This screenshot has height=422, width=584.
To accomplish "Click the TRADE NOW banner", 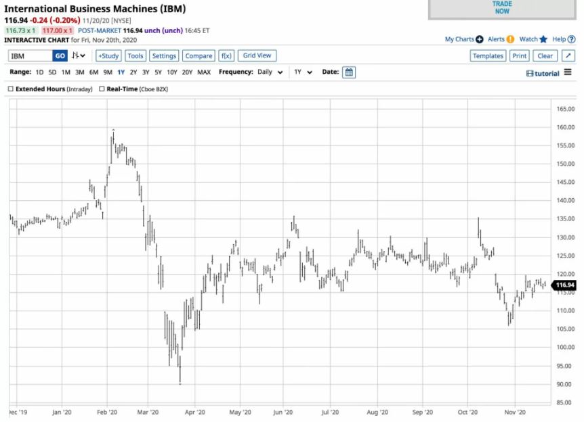I will pyautogui.click(x=502, y=9).
